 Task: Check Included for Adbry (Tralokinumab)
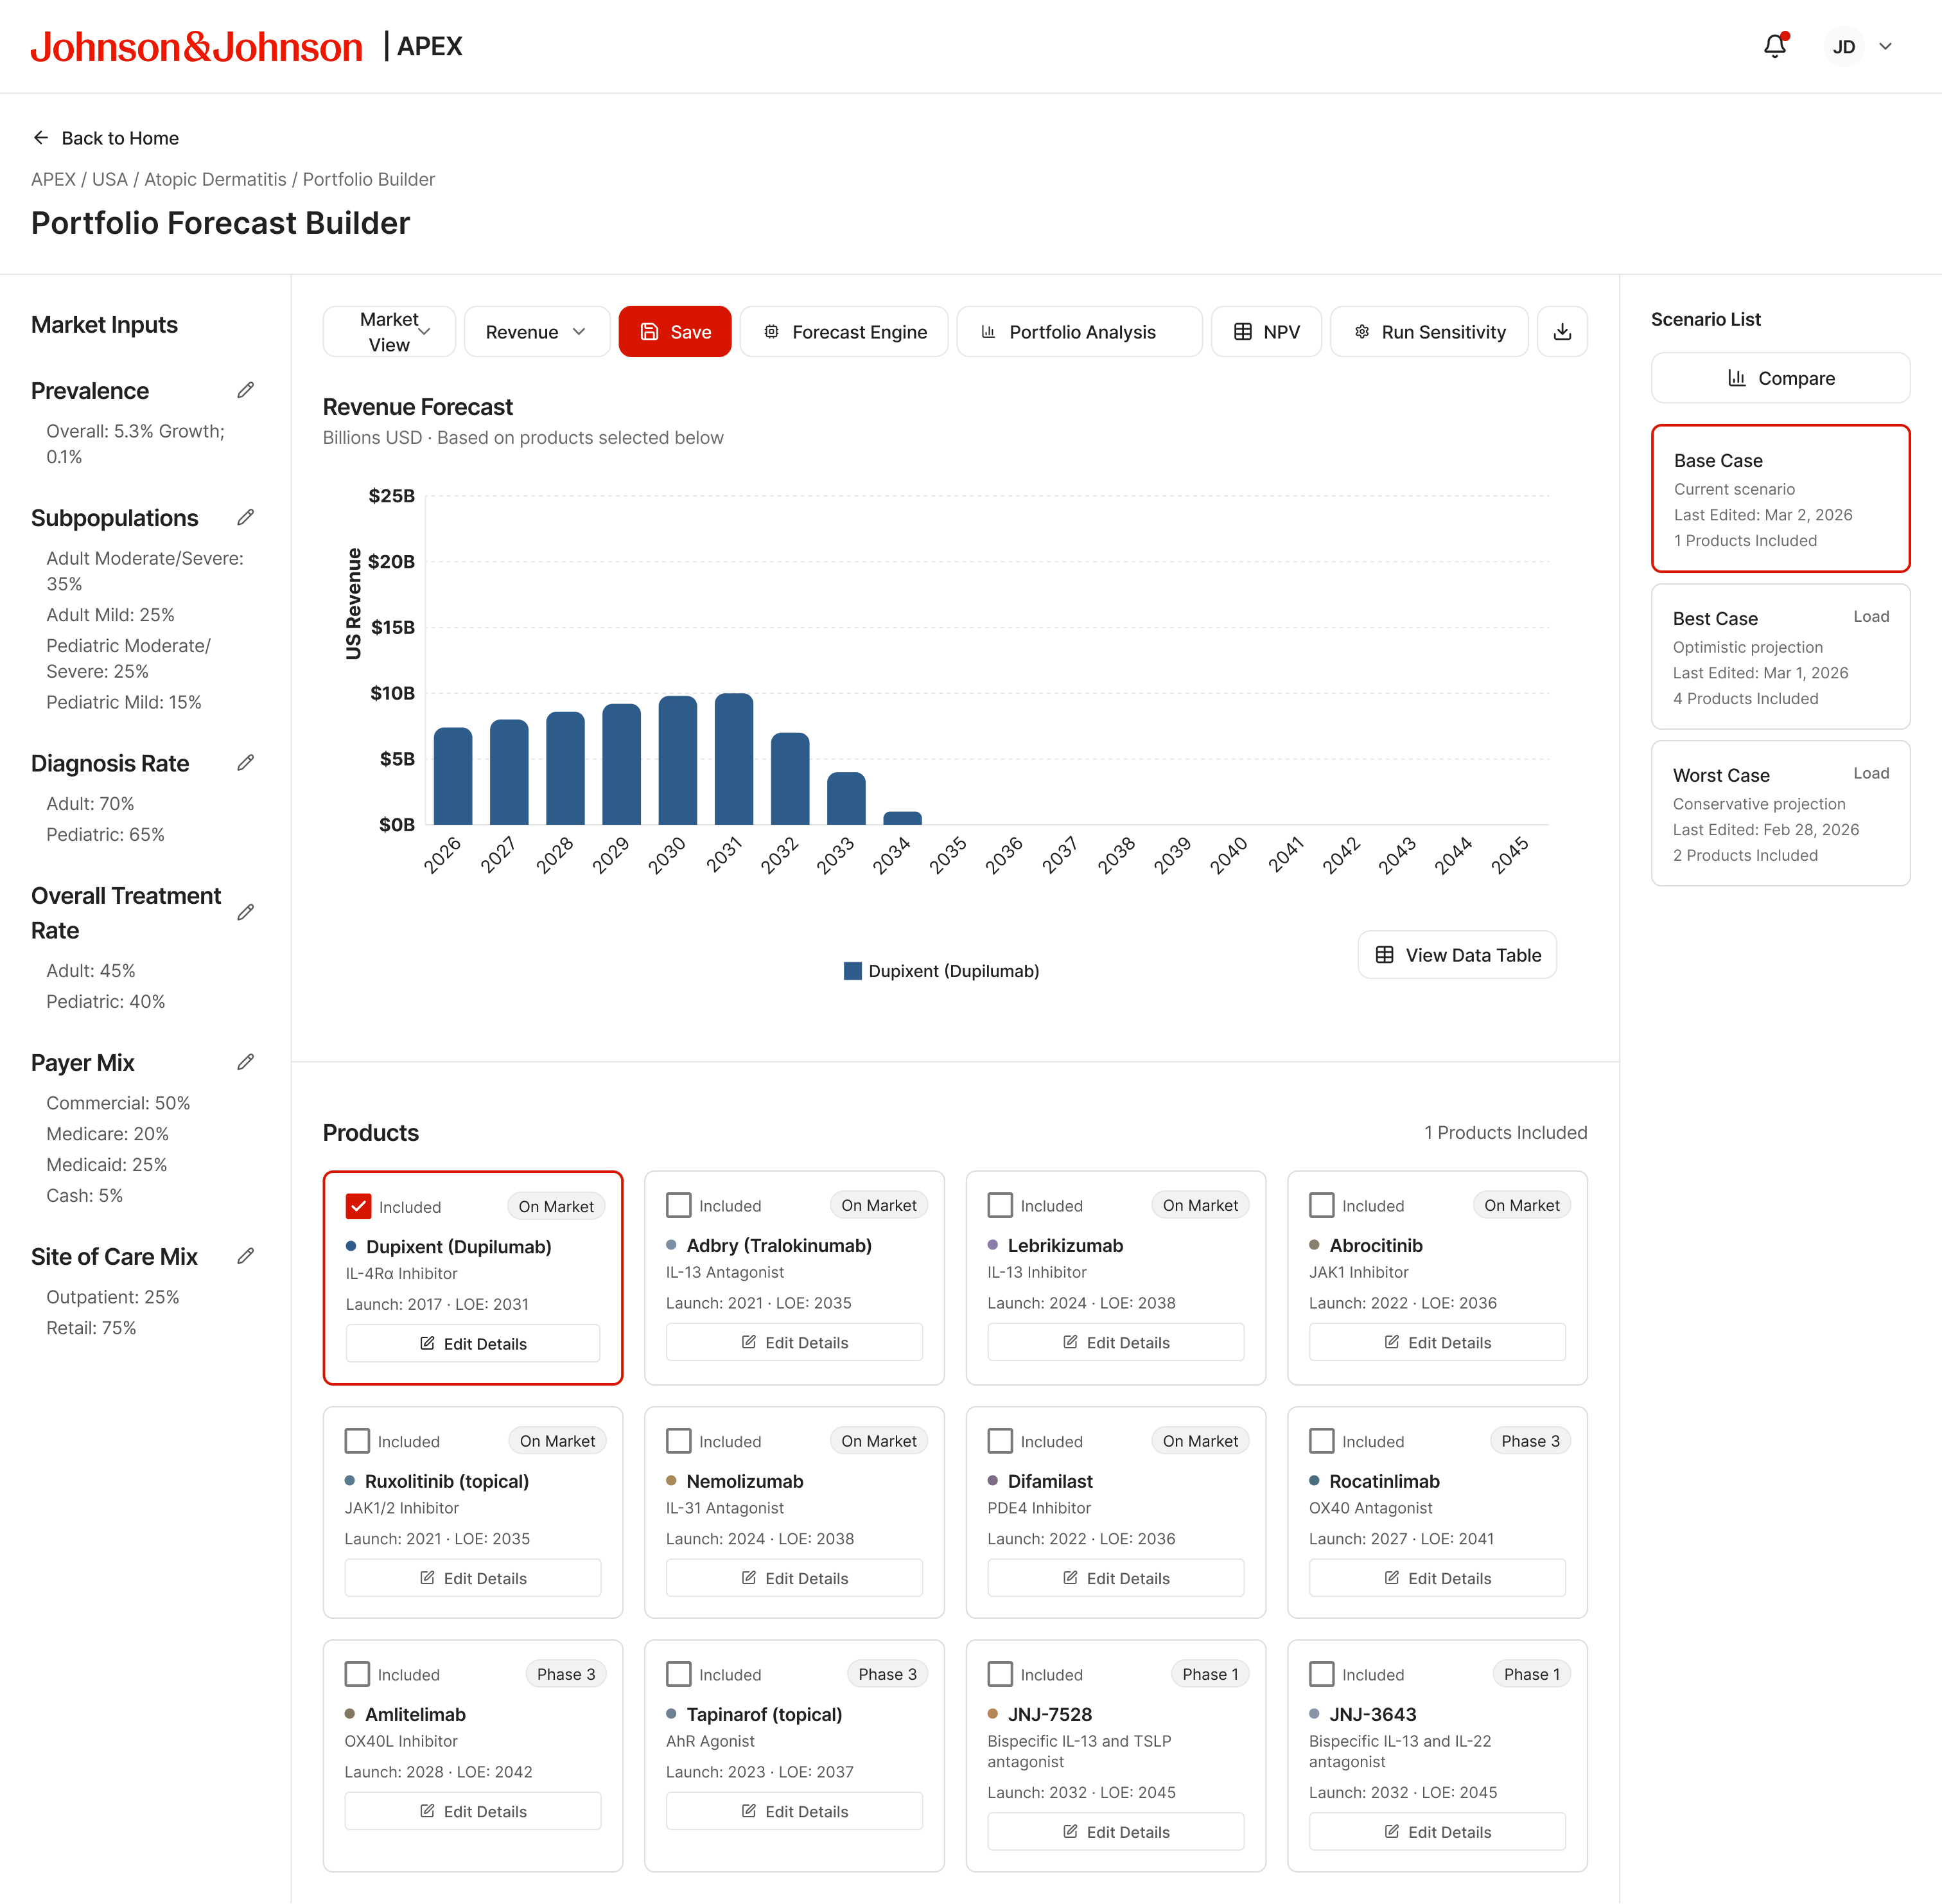click(x=679, y=1205)
